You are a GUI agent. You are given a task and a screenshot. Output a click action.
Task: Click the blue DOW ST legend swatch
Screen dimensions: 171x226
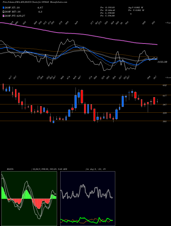coord(3,8)
